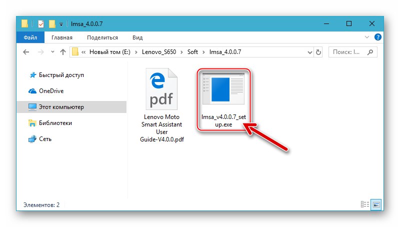Click the lmsa_4.0.0.7 breadcrumb
This screenshot has height=227, width=400.
click(x=225, y=52)
